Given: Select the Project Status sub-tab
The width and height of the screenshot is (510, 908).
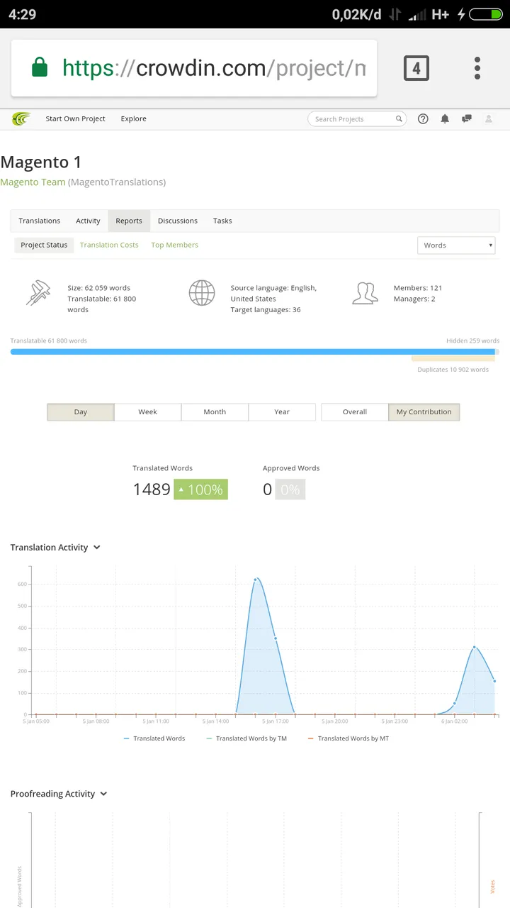Looking at the screenshot, I should click(x=44, y=245).
